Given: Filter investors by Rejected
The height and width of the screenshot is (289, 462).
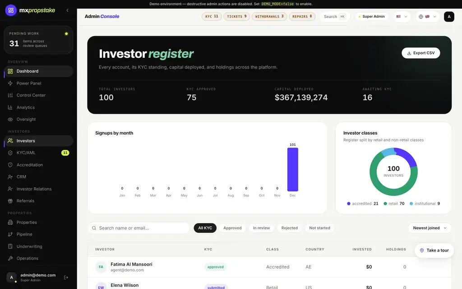Looking at the screenshot, I should [x=289, y=228].
